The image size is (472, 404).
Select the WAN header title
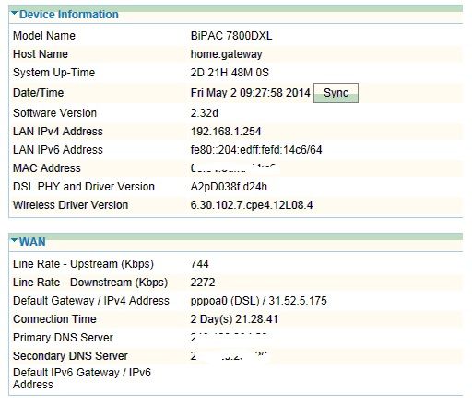(x=32, y=242)
